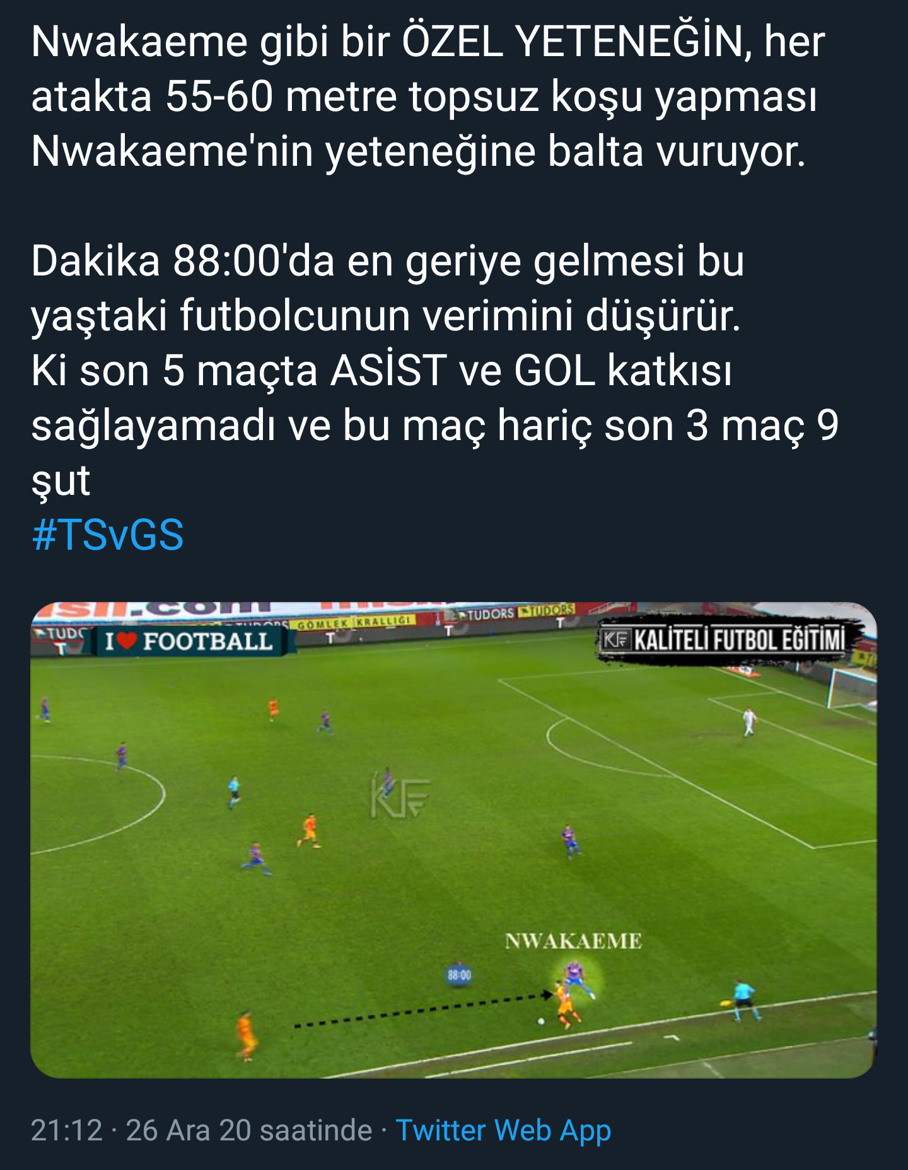Click the 21:12 · 26 Ara 20 timestamp
Image resolution: width=908 pixels, height=1170 pixels.
click(x=201, y=1130)
